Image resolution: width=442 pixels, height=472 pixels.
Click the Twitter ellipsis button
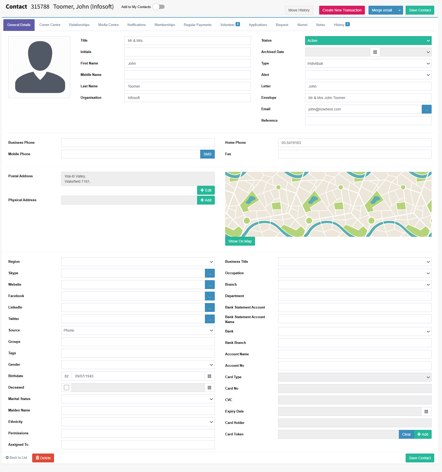coord(210,319)
